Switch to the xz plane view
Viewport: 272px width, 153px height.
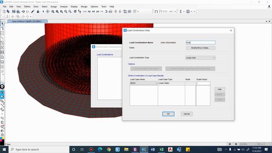point(93,11)
